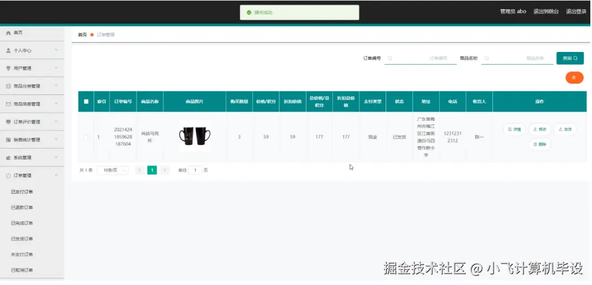Open 已退款订单 submenu item
Image resolution: width=592 pixels, height=285 pixels.
click(22, 208)
